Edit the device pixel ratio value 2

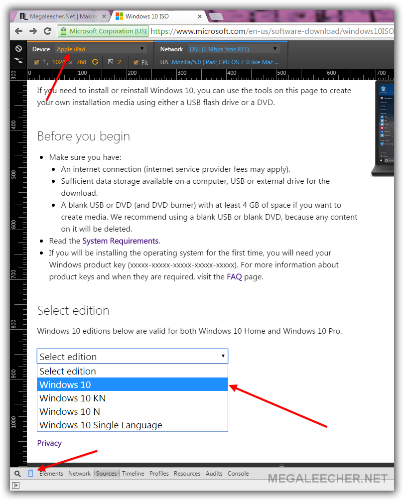(119, 62)
